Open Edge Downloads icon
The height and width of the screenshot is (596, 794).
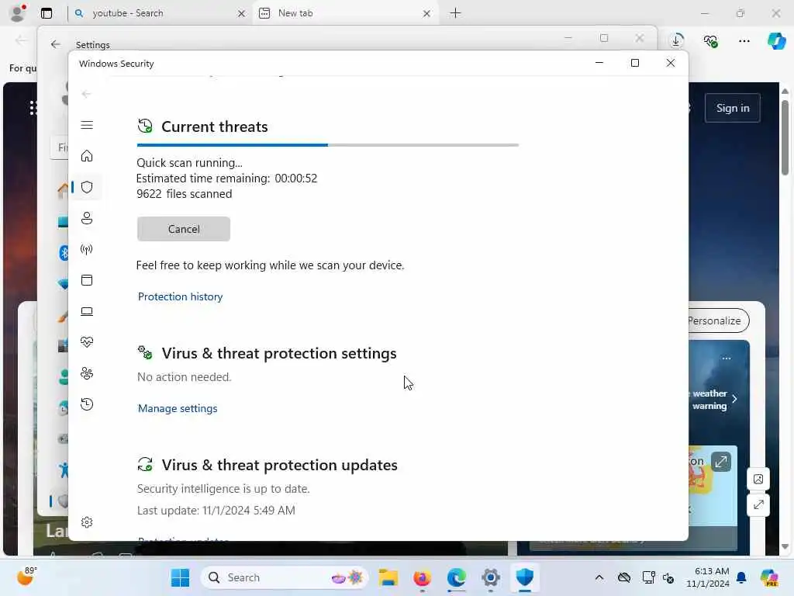[676, 40]
